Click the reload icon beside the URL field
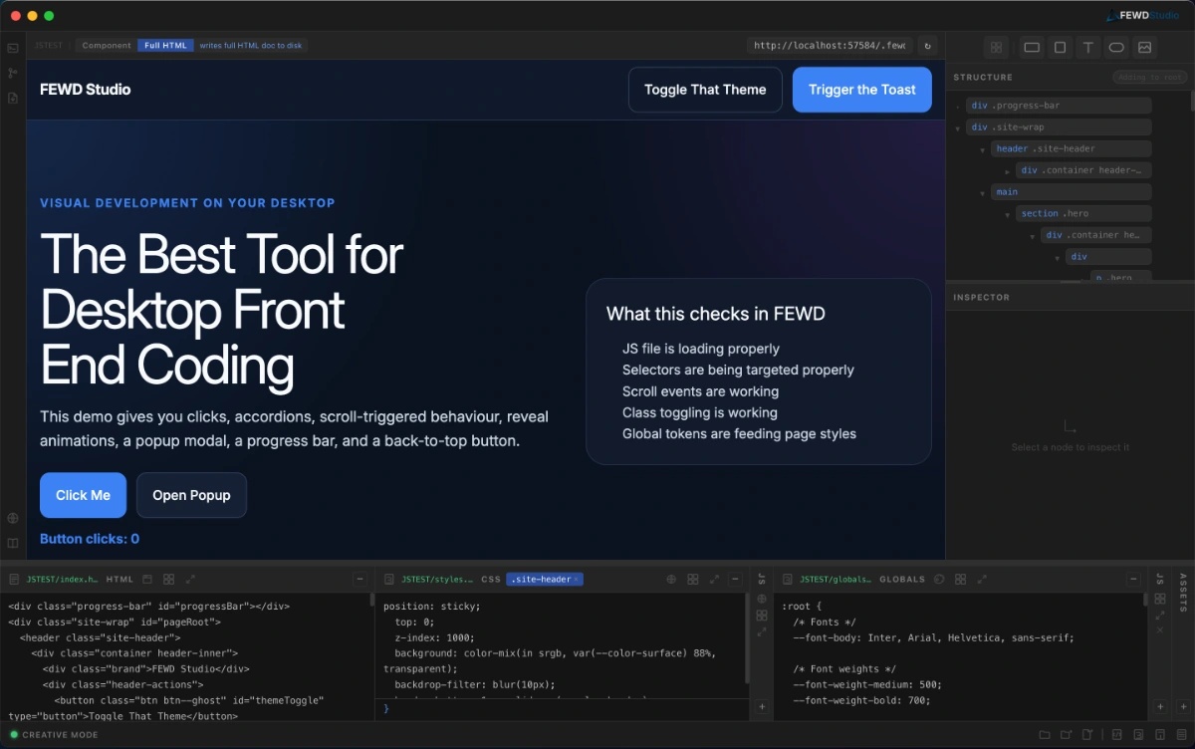This screenshot has width=1195, height=749. pyautogui.click(x=927, y=46)
